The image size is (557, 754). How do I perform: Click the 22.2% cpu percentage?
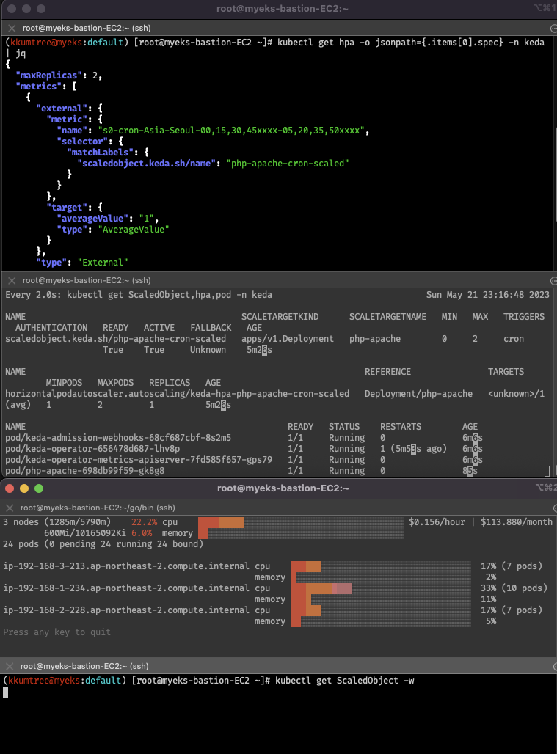point(145,522)
